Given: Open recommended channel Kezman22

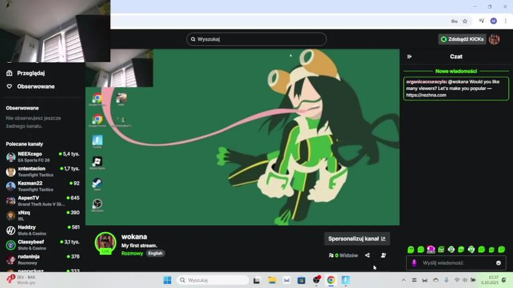Looking at the screenshot, I should [42, 186].
